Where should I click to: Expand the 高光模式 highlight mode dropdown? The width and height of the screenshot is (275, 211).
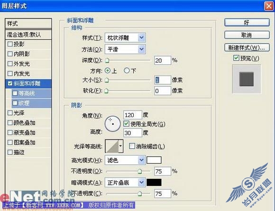pyautogui.click(x=125, y=160)
